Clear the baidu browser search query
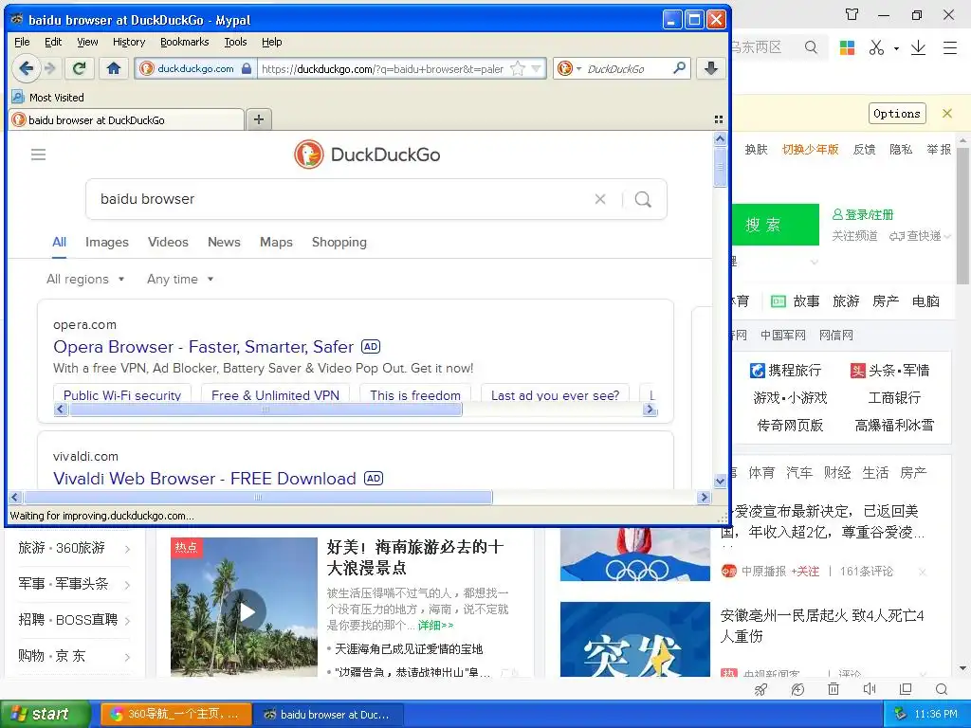Viewport: 971px width, 728px height. 600,199
